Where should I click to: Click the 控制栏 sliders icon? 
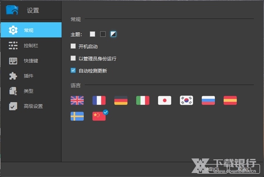click(x=13, y=45)
